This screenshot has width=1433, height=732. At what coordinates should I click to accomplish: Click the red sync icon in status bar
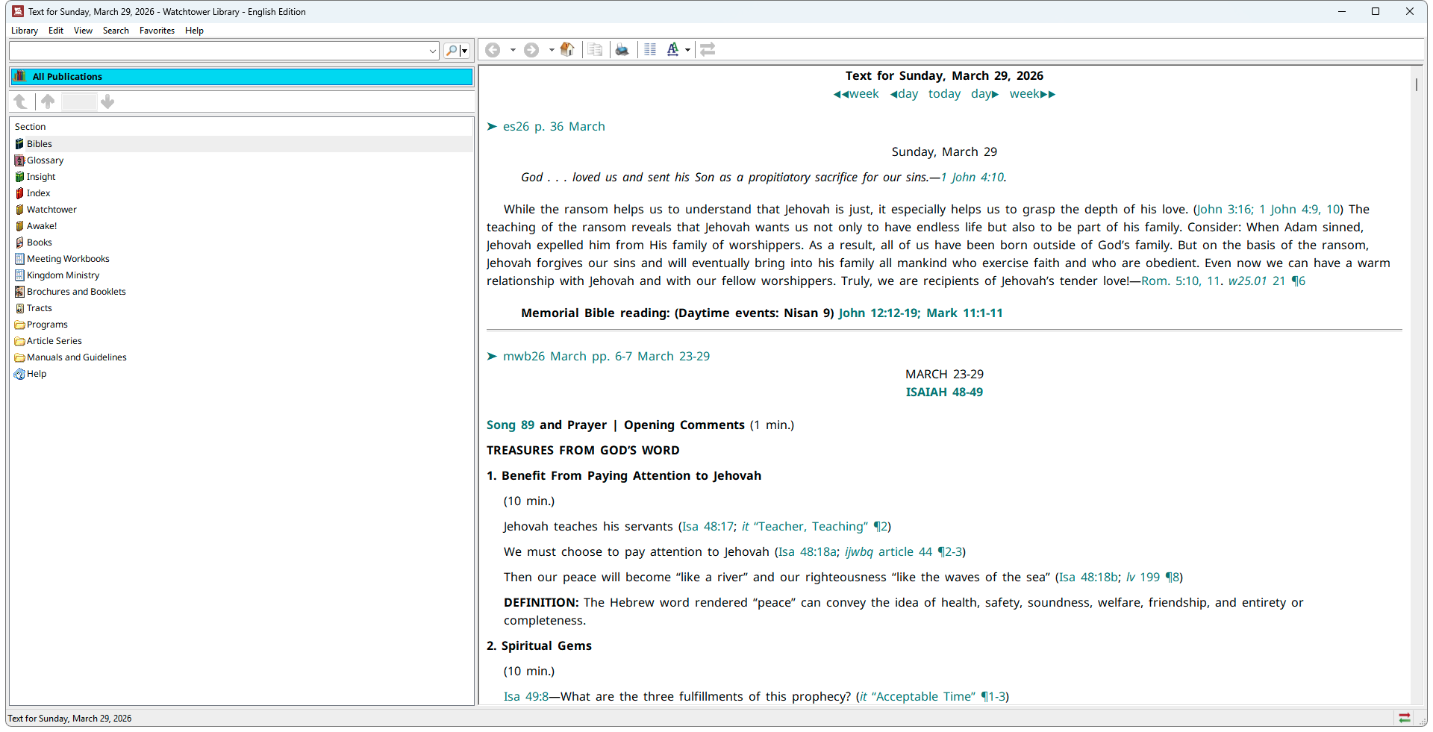click(x=1404, y=718)
